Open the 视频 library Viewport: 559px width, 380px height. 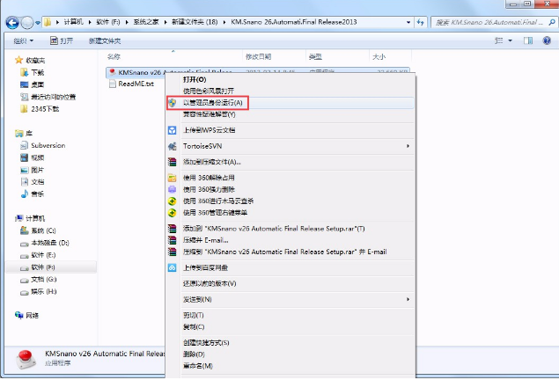pyautogui.click(x=37, y=157)
